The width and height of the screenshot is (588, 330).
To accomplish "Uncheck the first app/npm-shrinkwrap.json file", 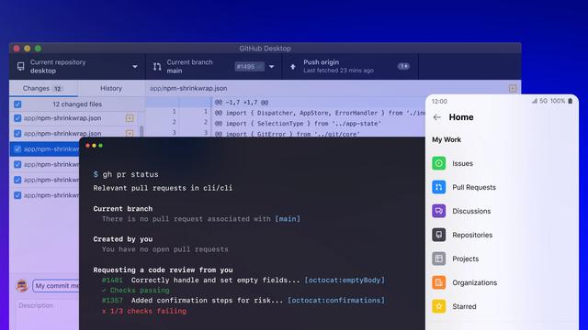I will [17, 118].
